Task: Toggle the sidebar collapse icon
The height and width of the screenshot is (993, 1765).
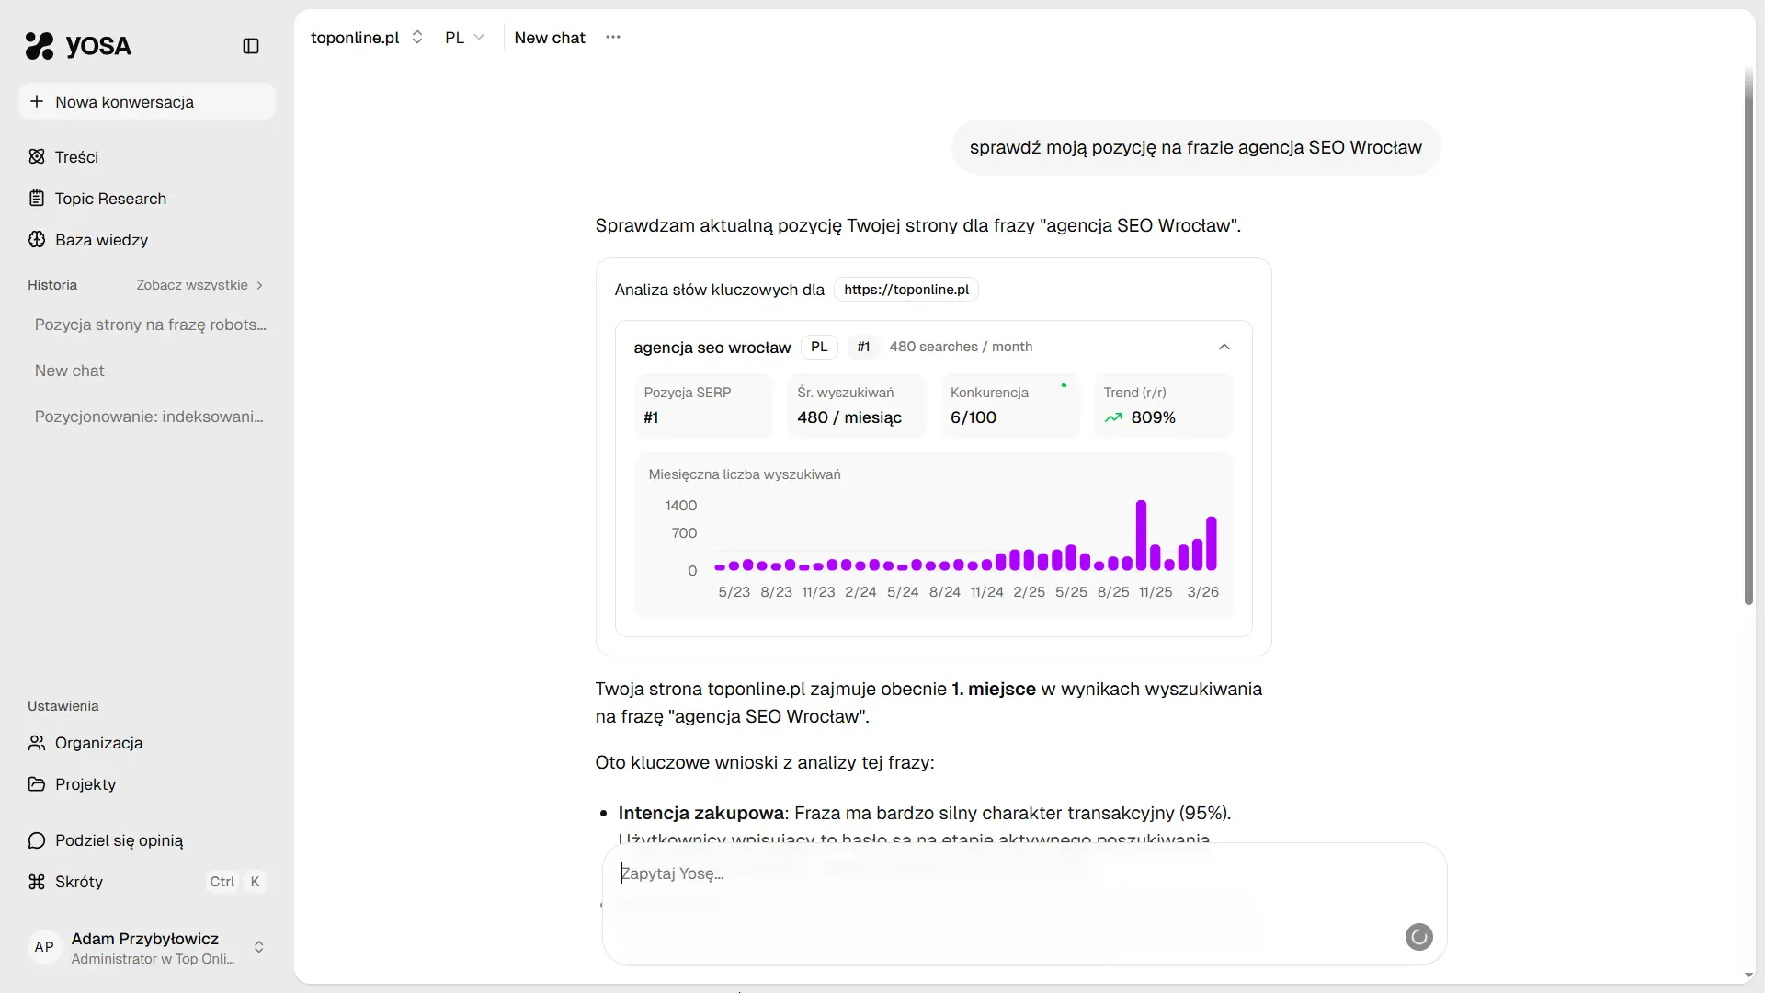Action: tap(251, 46)
